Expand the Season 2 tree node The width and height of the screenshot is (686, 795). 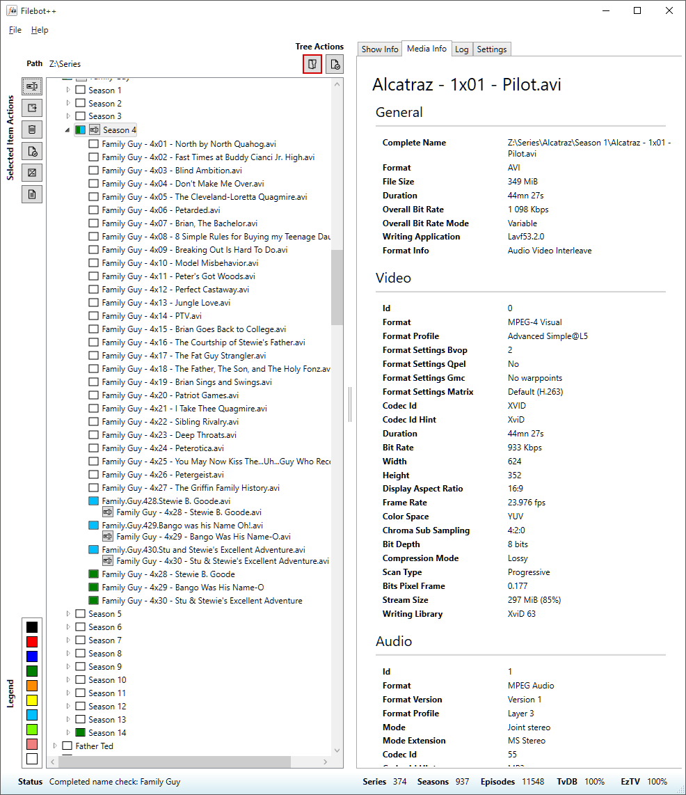pos(68,103)
